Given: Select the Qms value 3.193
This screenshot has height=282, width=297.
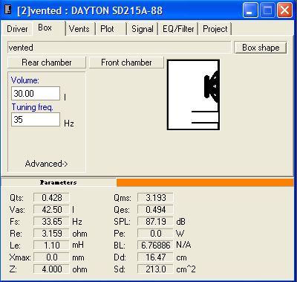Looking at the screenshot, I should tap(155, 198).
